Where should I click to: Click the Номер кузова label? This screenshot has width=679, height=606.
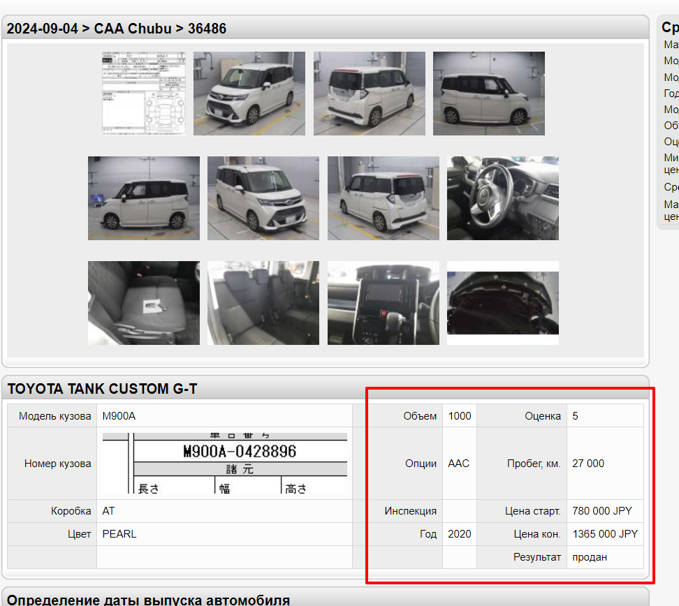[x=57, y=464]
